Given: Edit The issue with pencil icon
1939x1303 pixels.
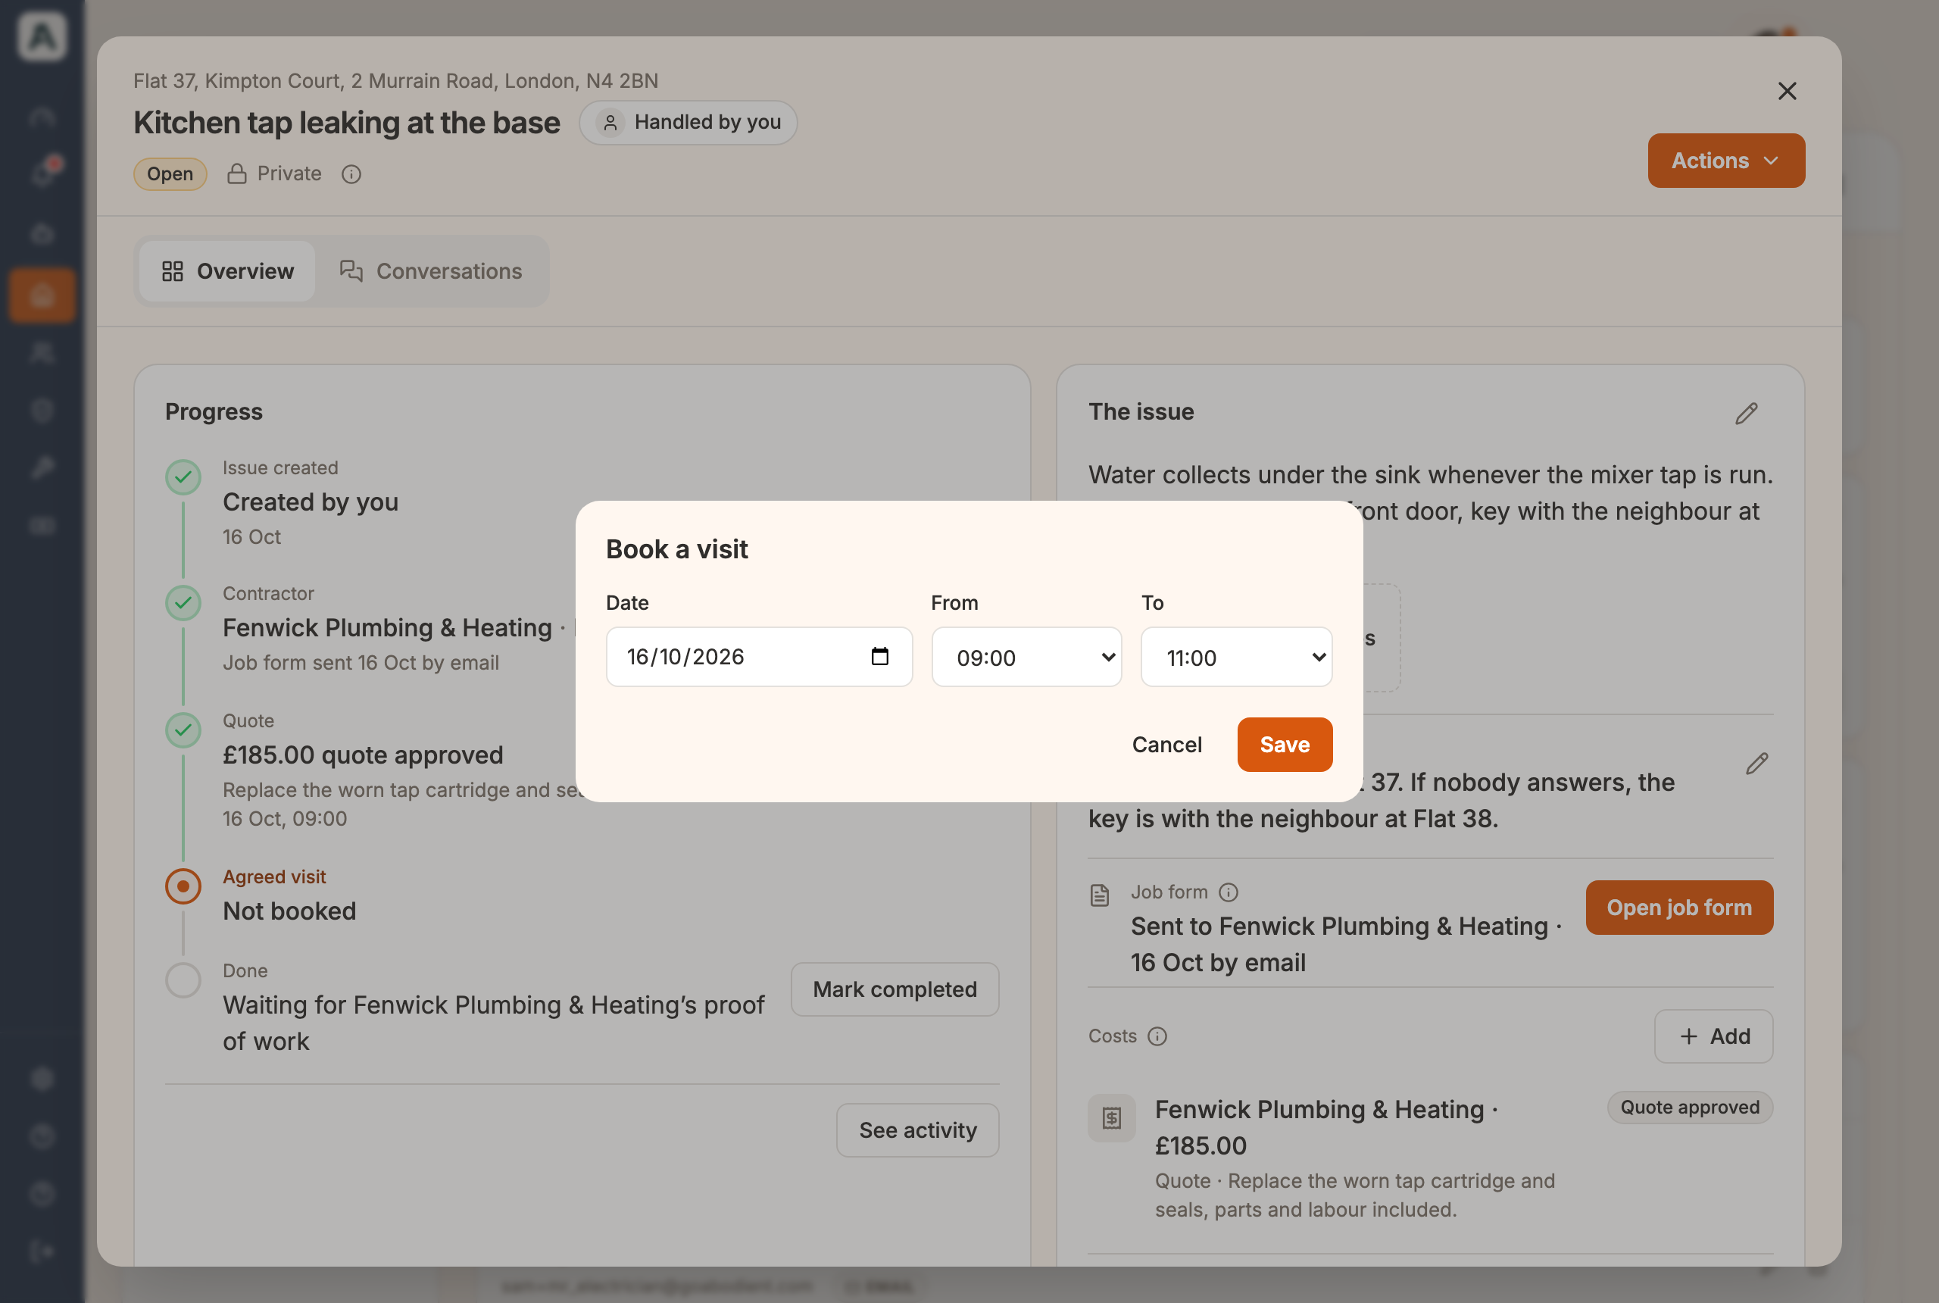Looking at the screenshot, I should 1747,413.
